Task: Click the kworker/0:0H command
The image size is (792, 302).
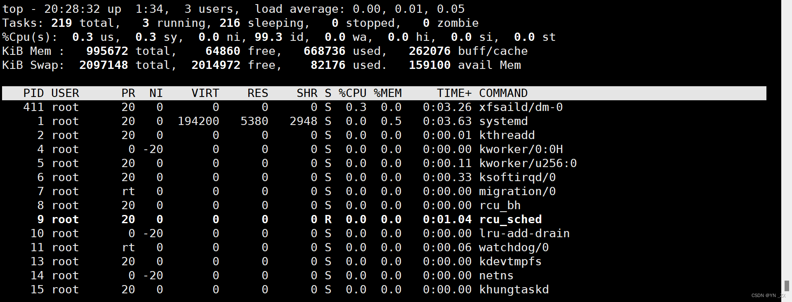Action: (x=521, y=149)
